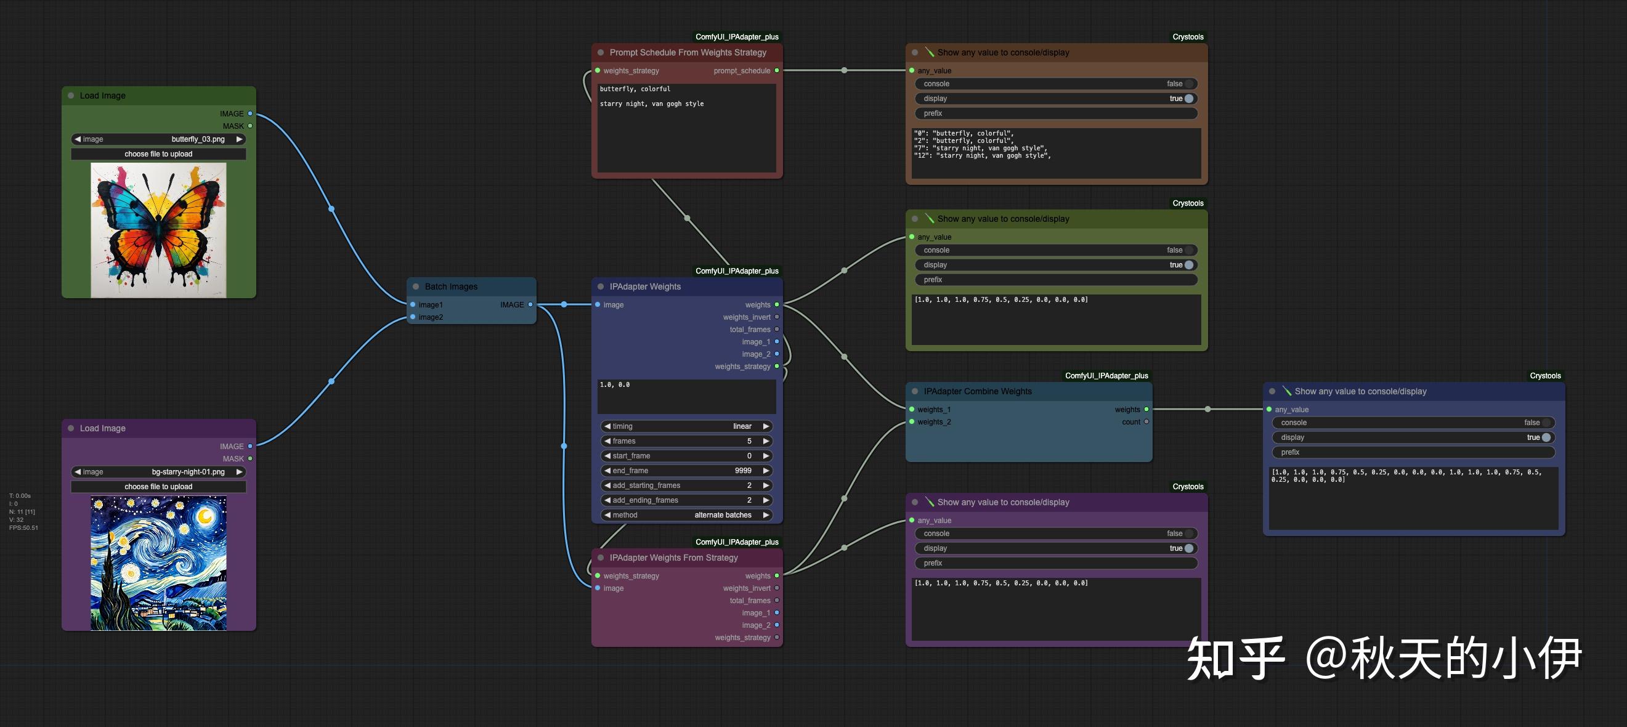Click the prompt text box with butterfly, colorful
1627x727 pixels.
point(687,128)
